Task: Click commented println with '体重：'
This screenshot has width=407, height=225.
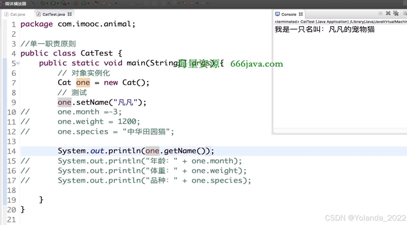Action: pos(152,171)
